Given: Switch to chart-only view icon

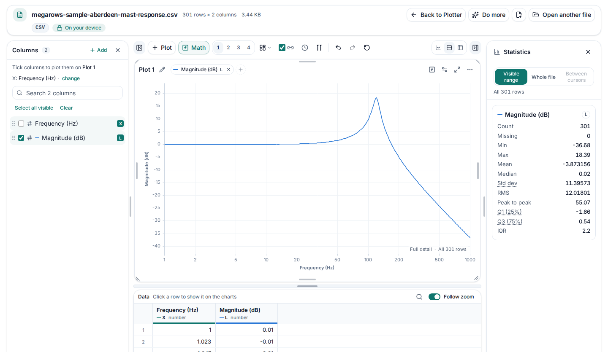Looking at the screenshot, I should coord(438,48).
